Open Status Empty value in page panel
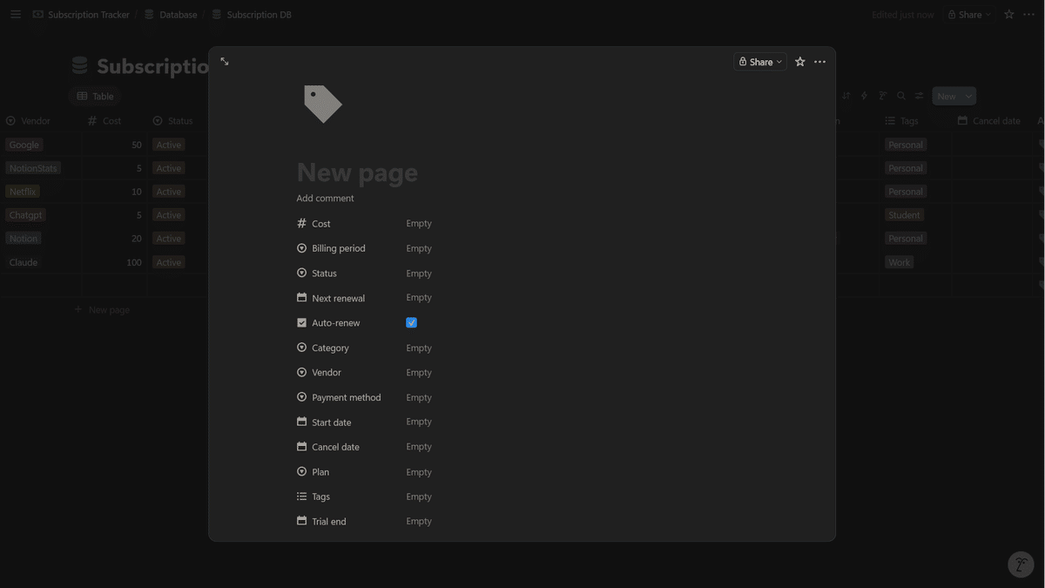 419,274
